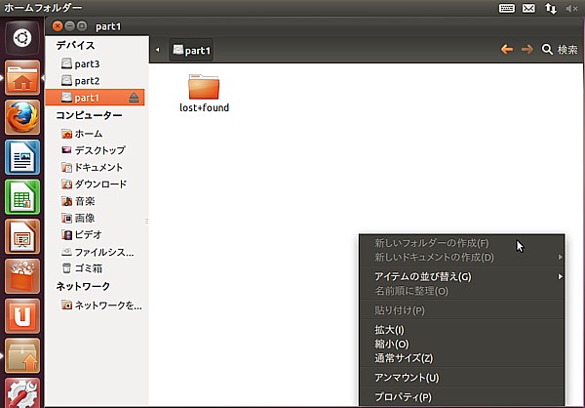Click the path bar left scroll arrow
Viewport: 585px width, 408px height.
pyautogui.click(x=158, y=49)
